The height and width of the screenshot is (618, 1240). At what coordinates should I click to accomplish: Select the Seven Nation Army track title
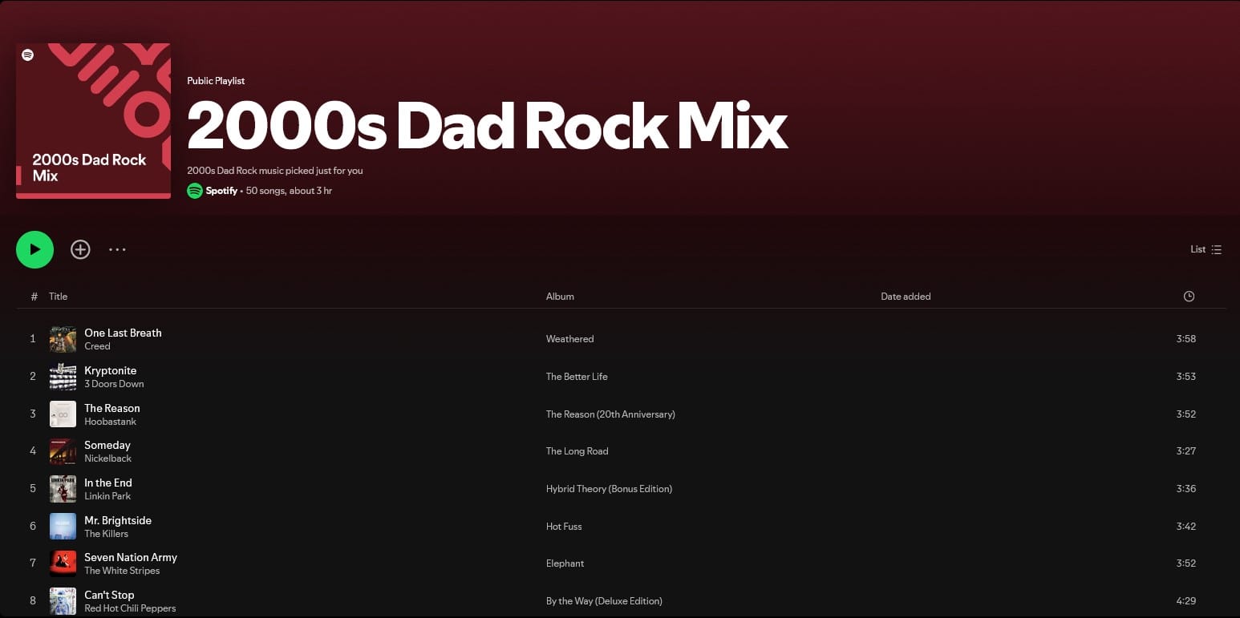pyautogui.click(x=131, y=557)
